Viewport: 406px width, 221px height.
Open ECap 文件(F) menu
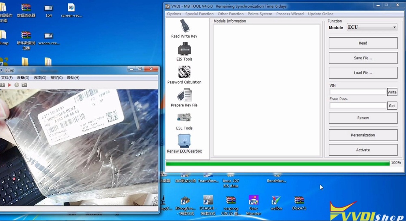[x=7, y=78]
